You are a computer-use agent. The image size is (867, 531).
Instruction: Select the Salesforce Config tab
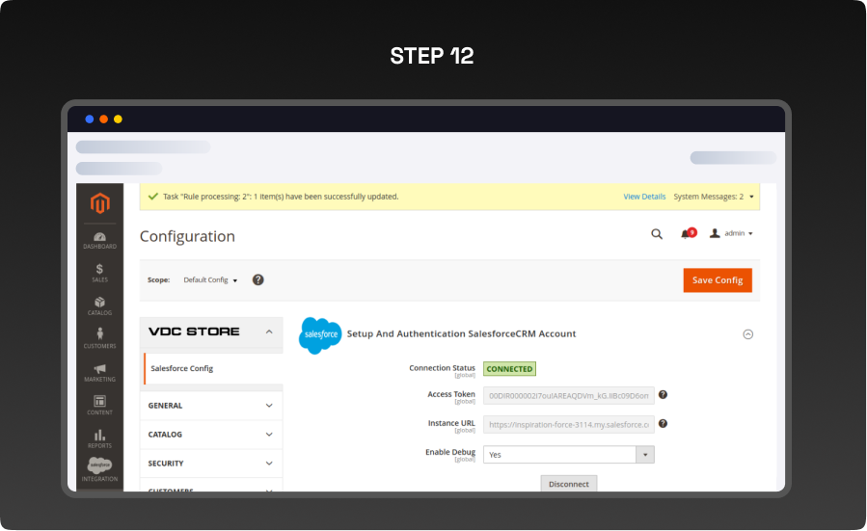182,368
